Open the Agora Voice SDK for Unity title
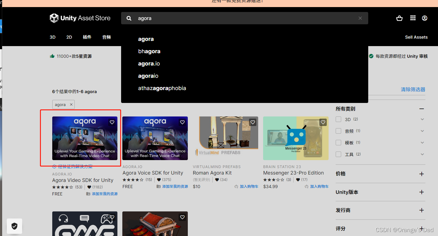 click(153, 173)
